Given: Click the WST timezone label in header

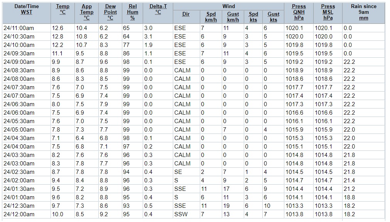Looking at the screenshot, I should coord(27,12).
